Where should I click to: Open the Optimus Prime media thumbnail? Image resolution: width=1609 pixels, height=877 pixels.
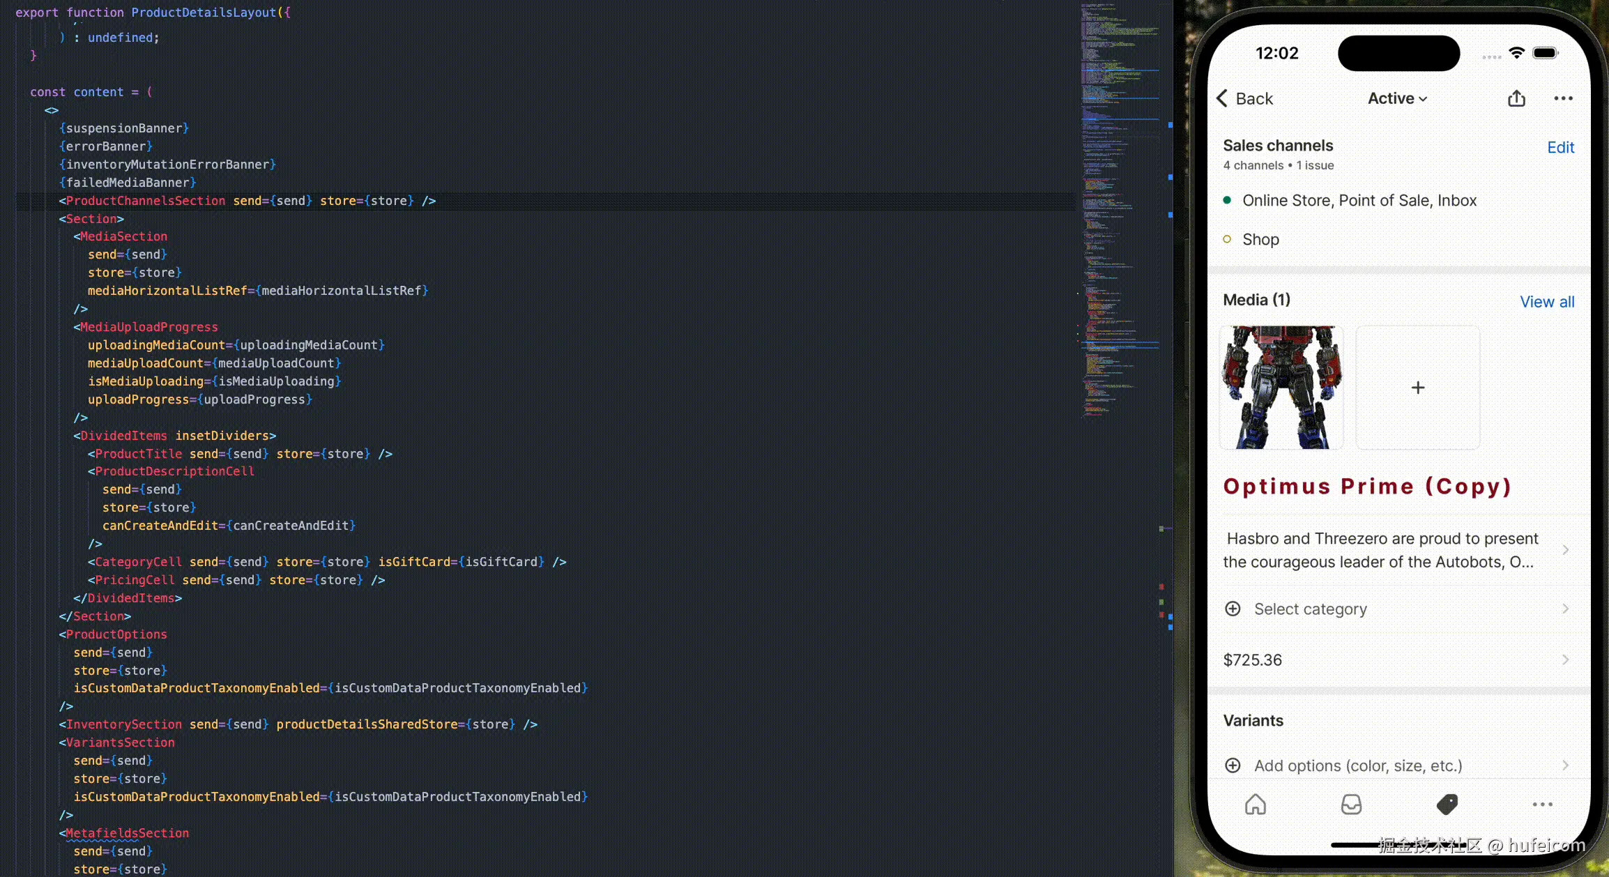pyautogui.click(x=1281, y=388)
